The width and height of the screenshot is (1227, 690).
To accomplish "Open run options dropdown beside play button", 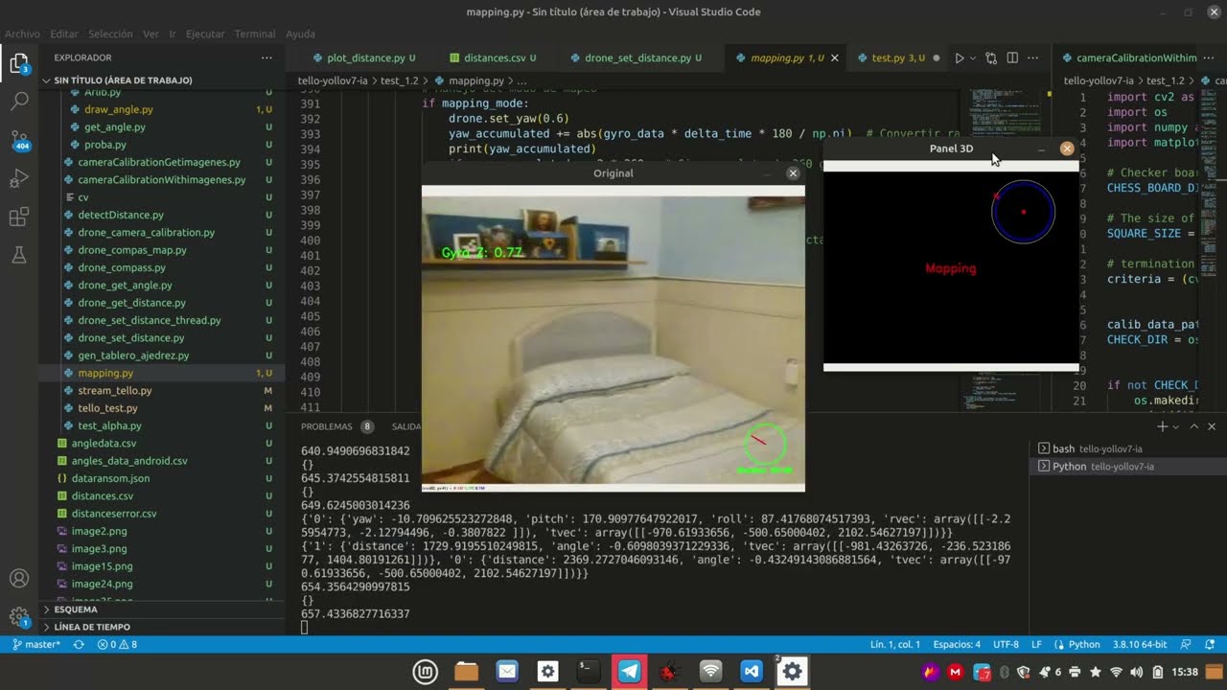I will [x=972, y=58].
